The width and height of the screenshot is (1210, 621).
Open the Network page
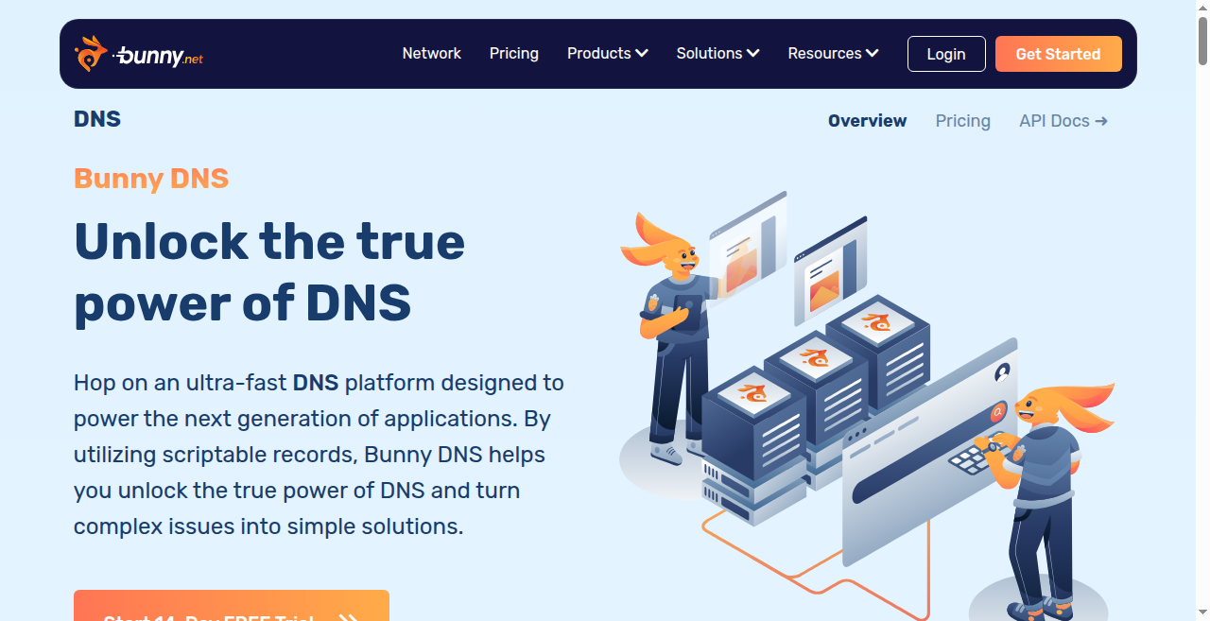(431, 54)
